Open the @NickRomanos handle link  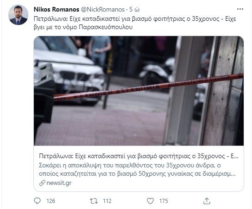[102, 9]
